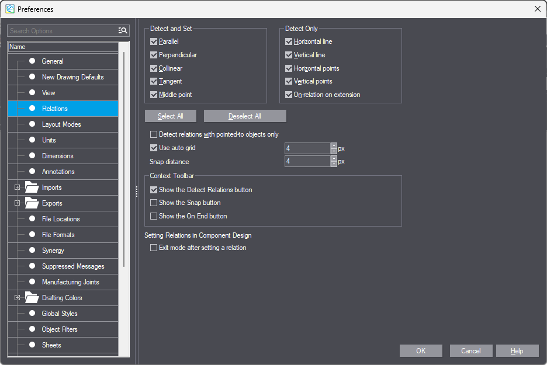Click OK to confirm preferences
The width and height of the screenshot is (547, 365).
[x=421, y=351]
